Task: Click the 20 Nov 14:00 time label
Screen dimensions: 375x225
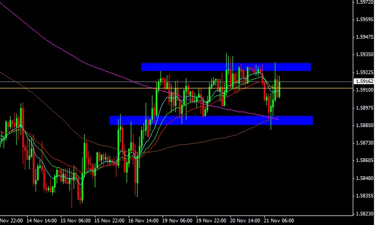Action: click(x=245, y=220)
